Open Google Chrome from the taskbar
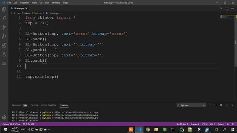Viewport: 237px width, 133px height. (x=148, y=130)
